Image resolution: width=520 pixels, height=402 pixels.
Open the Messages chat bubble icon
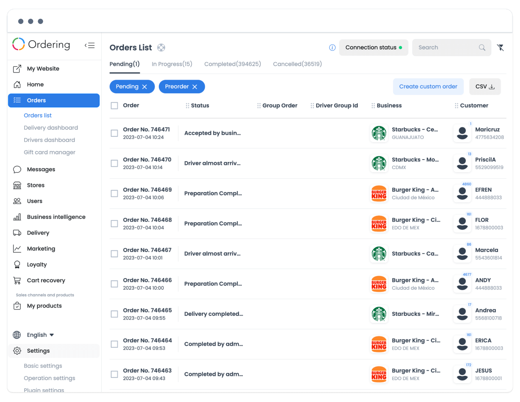[x=17, y=170]
